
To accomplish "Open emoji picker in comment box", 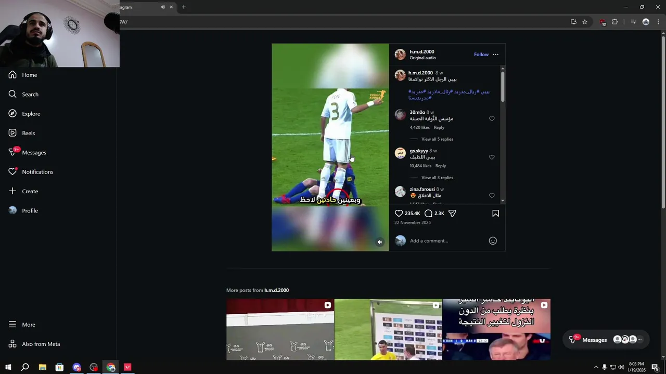I will click(493, 241).
